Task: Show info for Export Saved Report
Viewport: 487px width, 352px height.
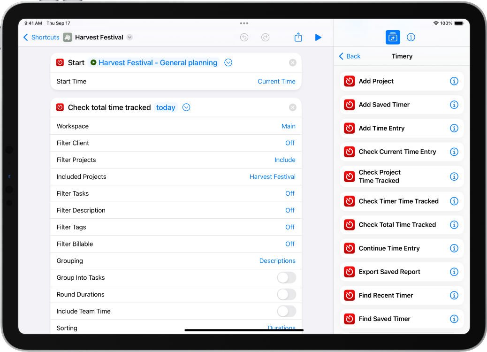Action: [454, 272]
